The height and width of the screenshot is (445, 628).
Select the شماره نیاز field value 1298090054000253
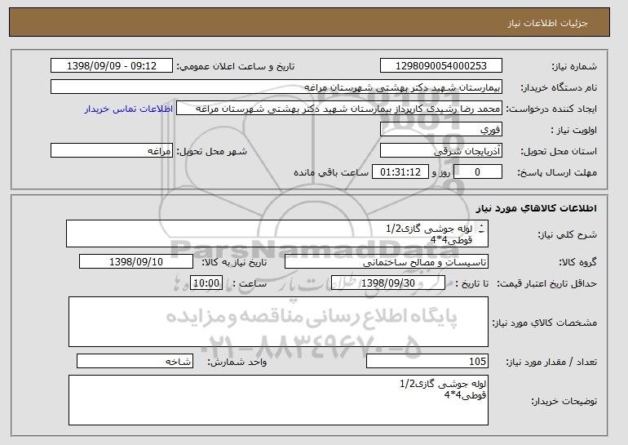click(x=441, y=66)
